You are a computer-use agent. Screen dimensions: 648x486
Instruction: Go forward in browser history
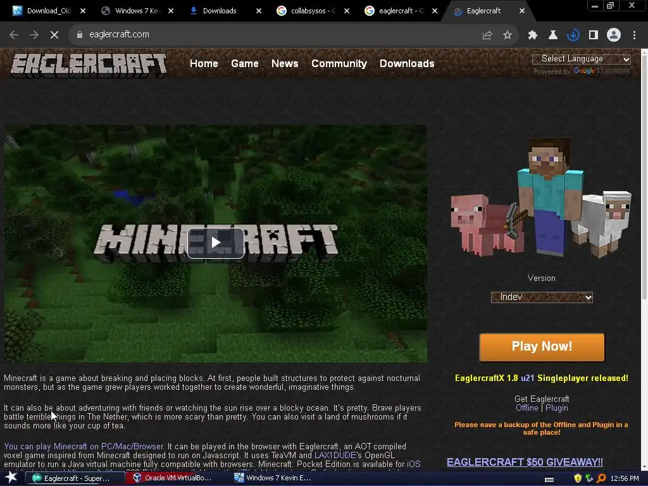tap(34, 35)
